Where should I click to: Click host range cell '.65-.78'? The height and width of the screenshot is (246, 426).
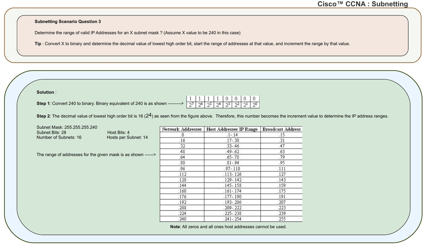[232, 157]
